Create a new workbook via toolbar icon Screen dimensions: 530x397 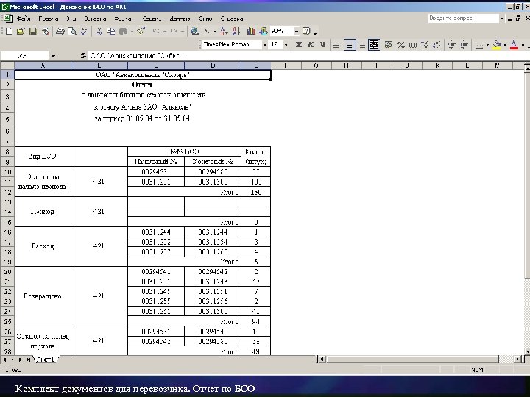point(9,32)
